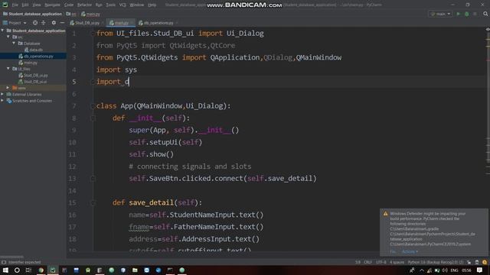Open the Window menu
This screenshot has width=490, height=275.
point(136,5)
